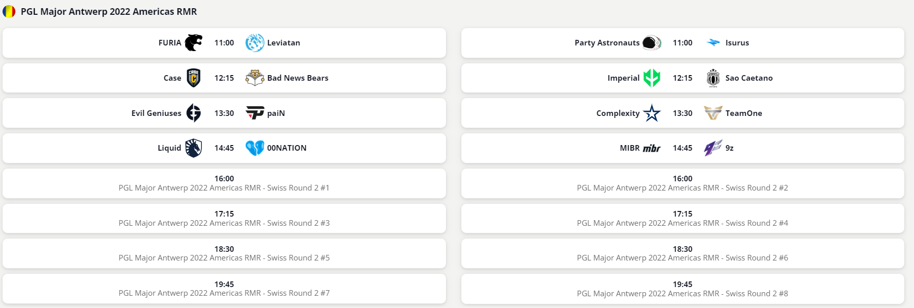Open PGL Major Antwerp 2022 Americas RMR title
Image resolution: width=914 pixels, height=308 pixels.
[108, 11]
